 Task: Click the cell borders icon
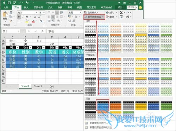tap(19, 21)
